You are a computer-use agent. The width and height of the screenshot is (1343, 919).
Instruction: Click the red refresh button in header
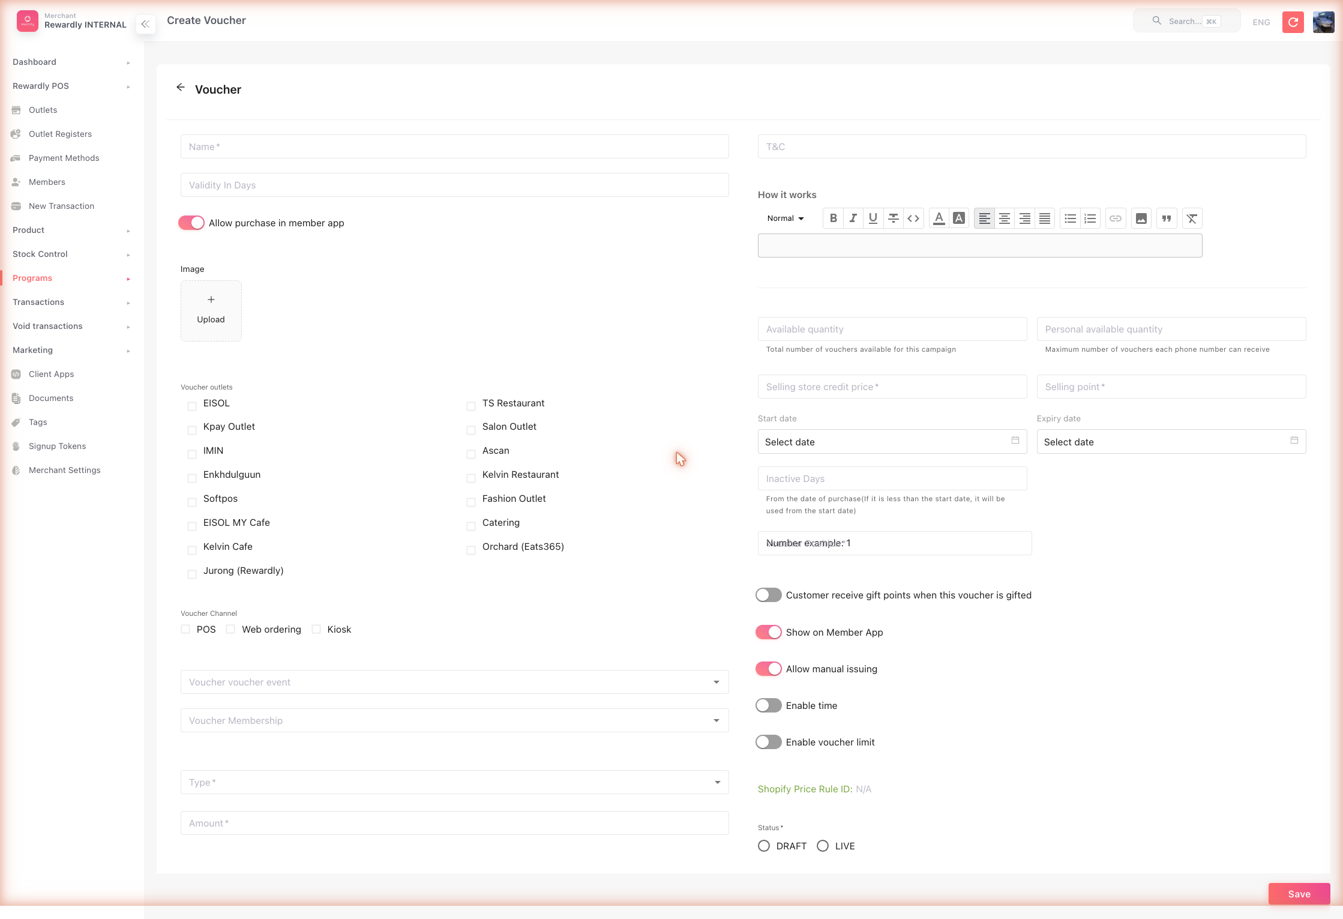pyautogui.click(x=1293, y=22)
